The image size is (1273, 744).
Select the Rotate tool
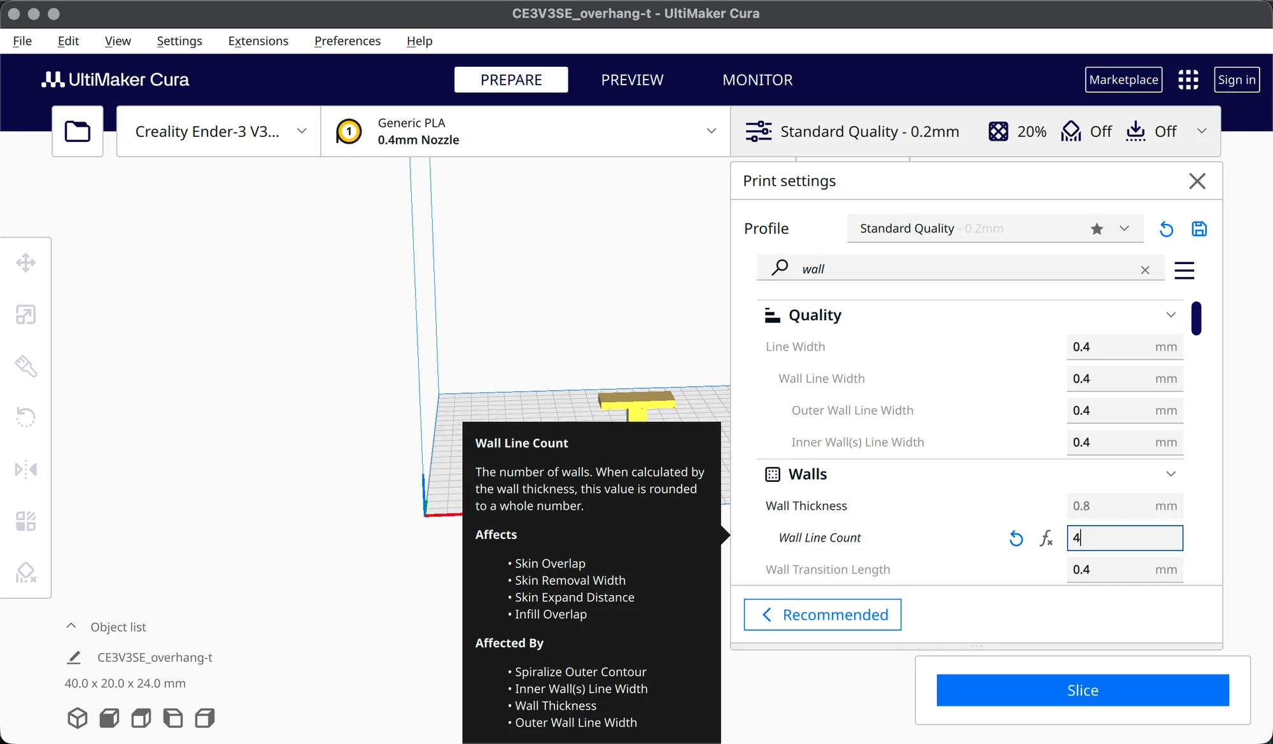coord(26,418)
